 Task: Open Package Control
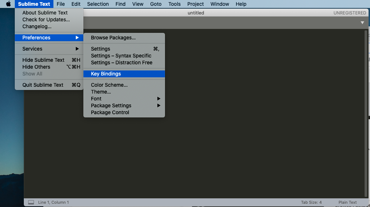click(x=124, y=112)
